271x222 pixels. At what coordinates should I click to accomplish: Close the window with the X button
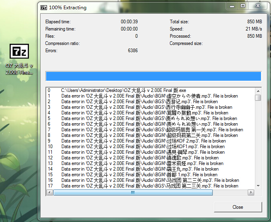258,6
